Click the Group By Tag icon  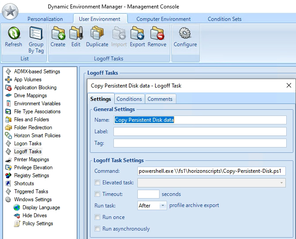[36, 33]
